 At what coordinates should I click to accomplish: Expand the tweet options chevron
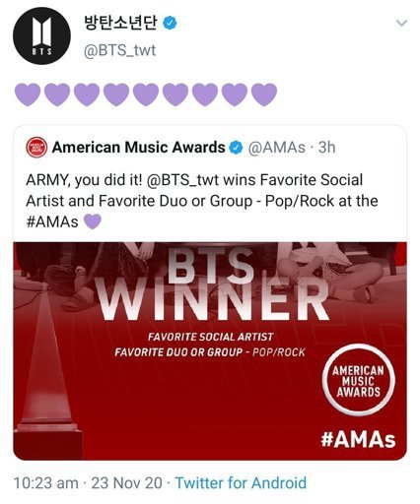point(401,23)
